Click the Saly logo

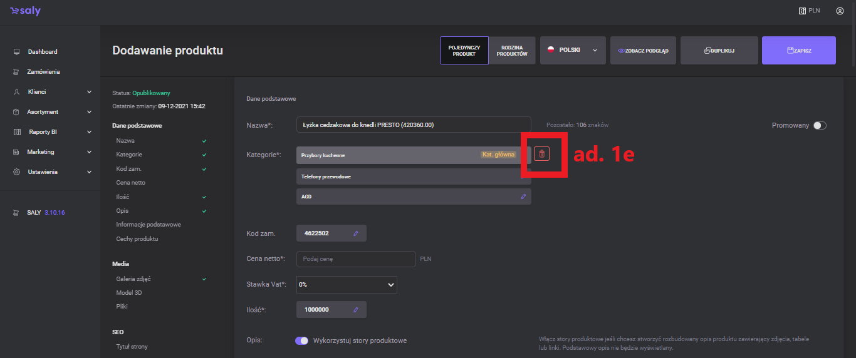click(x=25, y=11)
